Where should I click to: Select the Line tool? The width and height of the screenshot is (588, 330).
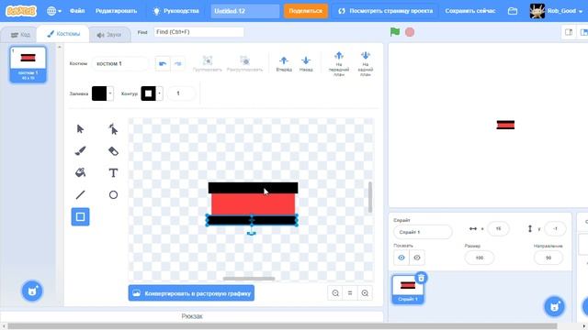click(x=80, y=194)
